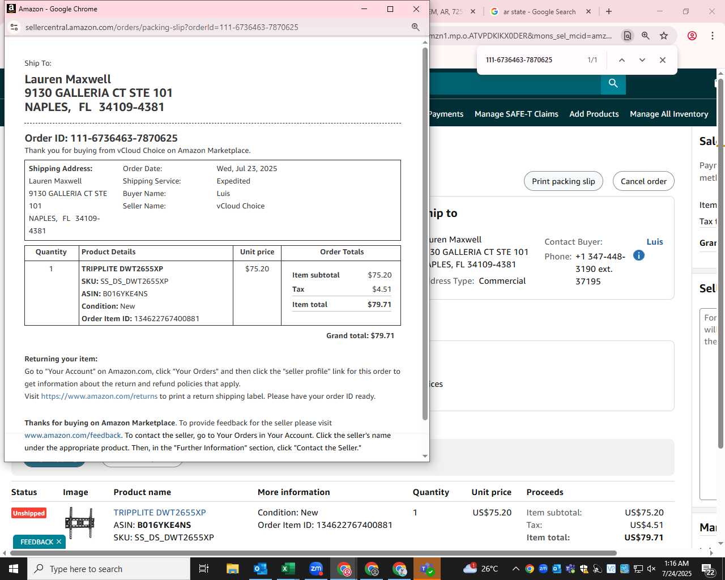Switch to the 'ar state - Google Search' tab
The height and width of the screenshot is (580, 725).
540,11
